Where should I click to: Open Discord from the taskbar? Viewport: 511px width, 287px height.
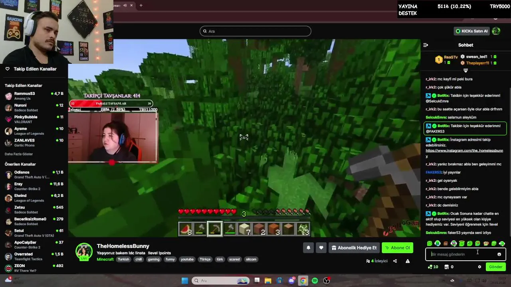[291, 281]
